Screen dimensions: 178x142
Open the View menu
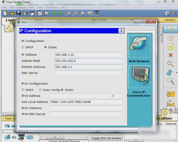[31, 8]
